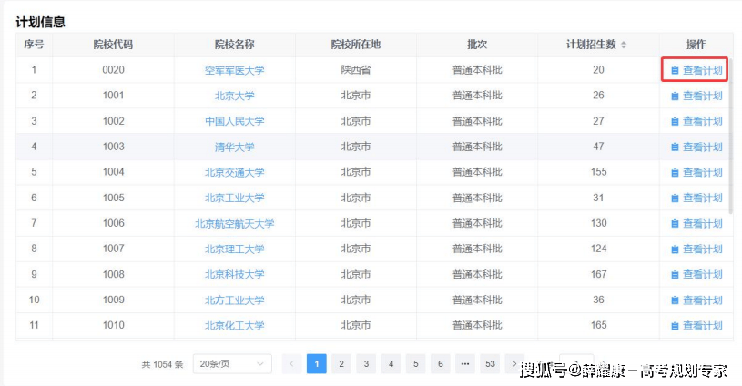Go to page 3

pos(366,364)
